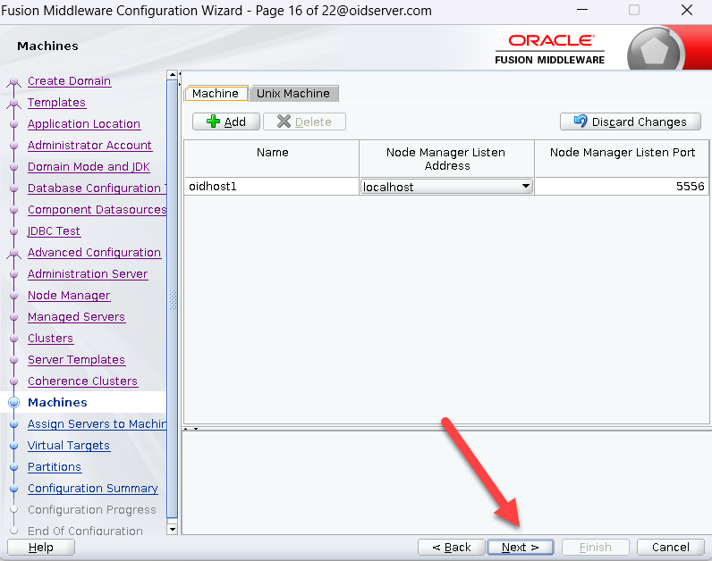712x561 pixels.
Task: Open the Node Manager Listen Address dropdown
Action: (526, 187)
